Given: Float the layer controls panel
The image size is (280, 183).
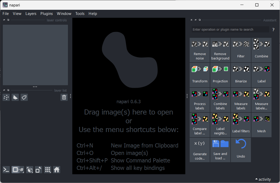Looking at the screenshot, I should [x=8, y=20].
